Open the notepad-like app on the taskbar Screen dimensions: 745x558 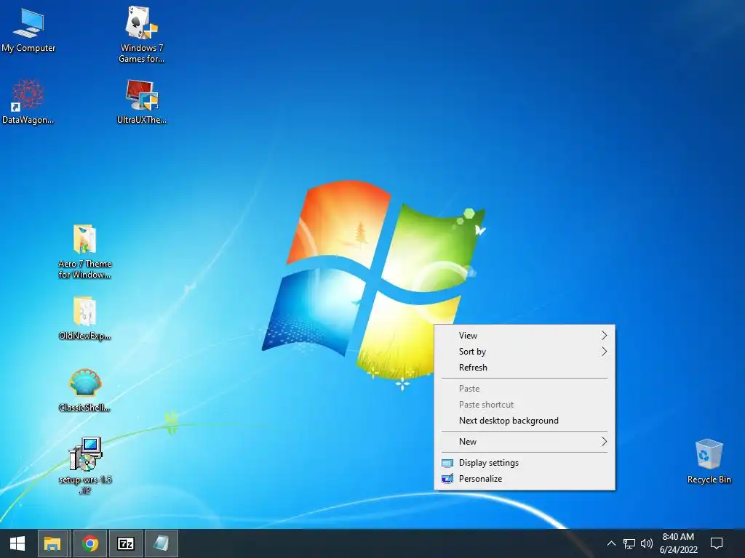click(x=162, y=543)
